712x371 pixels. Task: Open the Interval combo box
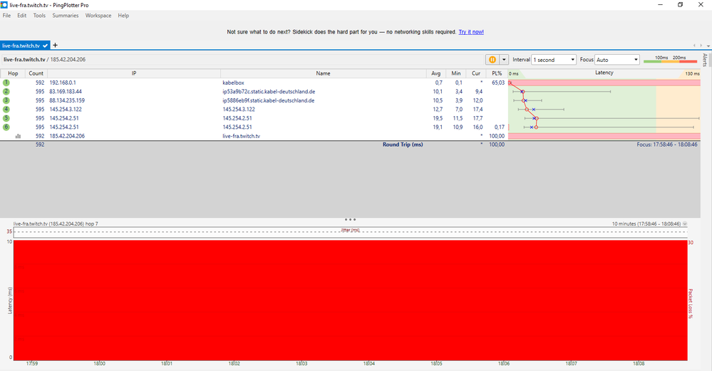[x=554, y=59]
